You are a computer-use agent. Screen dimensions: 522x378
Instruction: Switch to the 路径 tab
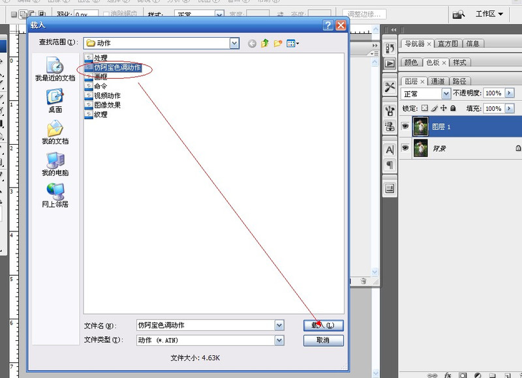click(459, 81)
